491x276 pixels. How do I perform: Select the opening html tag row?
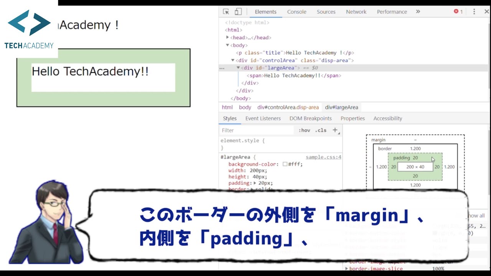tap(233, 30)
